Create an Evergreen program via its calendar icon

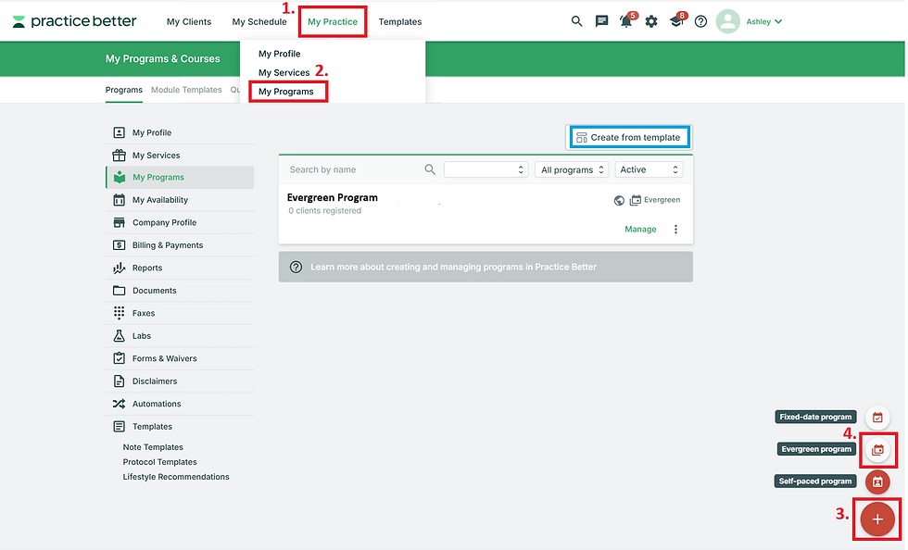pyautogui.click(x=876, y=449)
